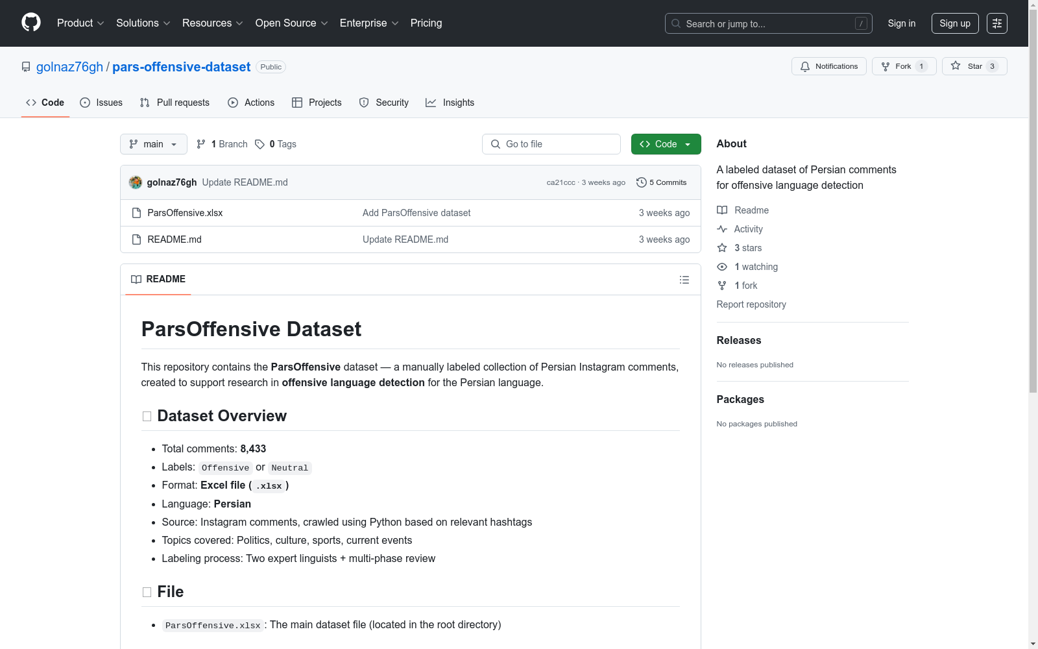
Task: Click the Sign up button
Action: pyautogui.click(x=955, y=23)
